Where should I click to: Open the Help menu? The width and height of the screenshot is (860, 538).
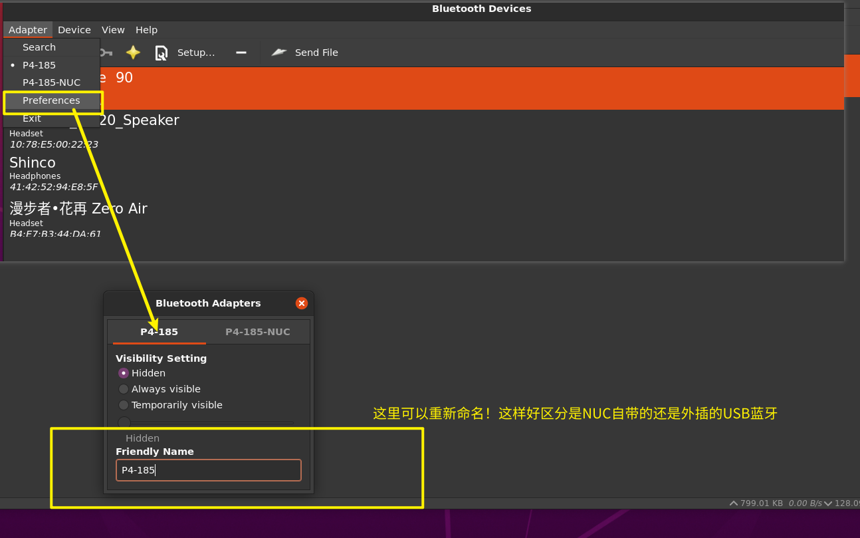146,30
